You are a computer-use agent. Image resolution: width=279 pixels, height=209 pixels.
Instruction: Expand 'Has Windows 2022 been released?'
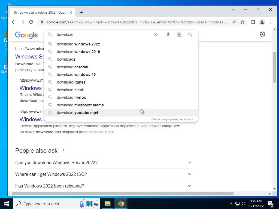coord(104,186)
